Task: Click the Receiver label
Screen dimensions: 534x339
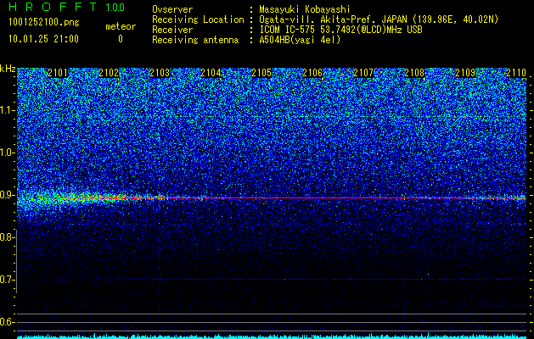Action: 172,30
